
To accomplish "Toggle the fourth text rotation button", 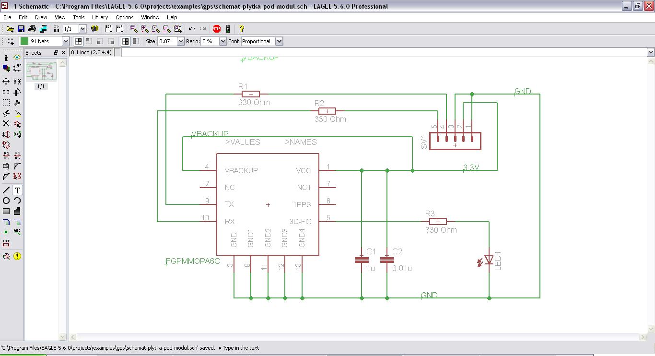I will pyautogui.click(x=111, y=41).
